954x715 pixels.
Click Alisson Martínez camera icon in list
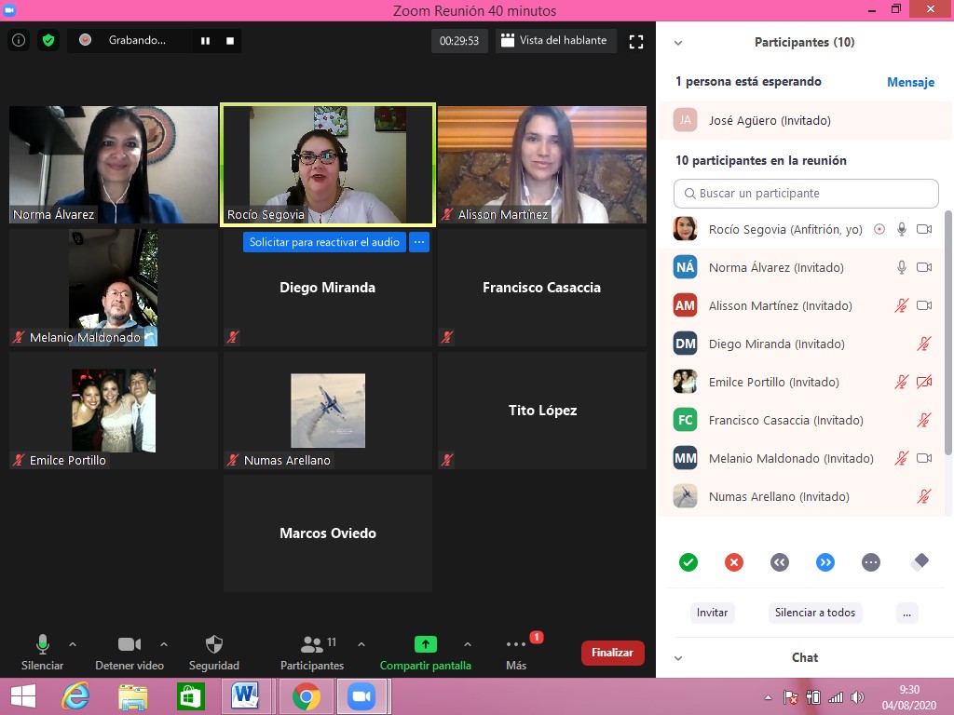coord(924,305)
